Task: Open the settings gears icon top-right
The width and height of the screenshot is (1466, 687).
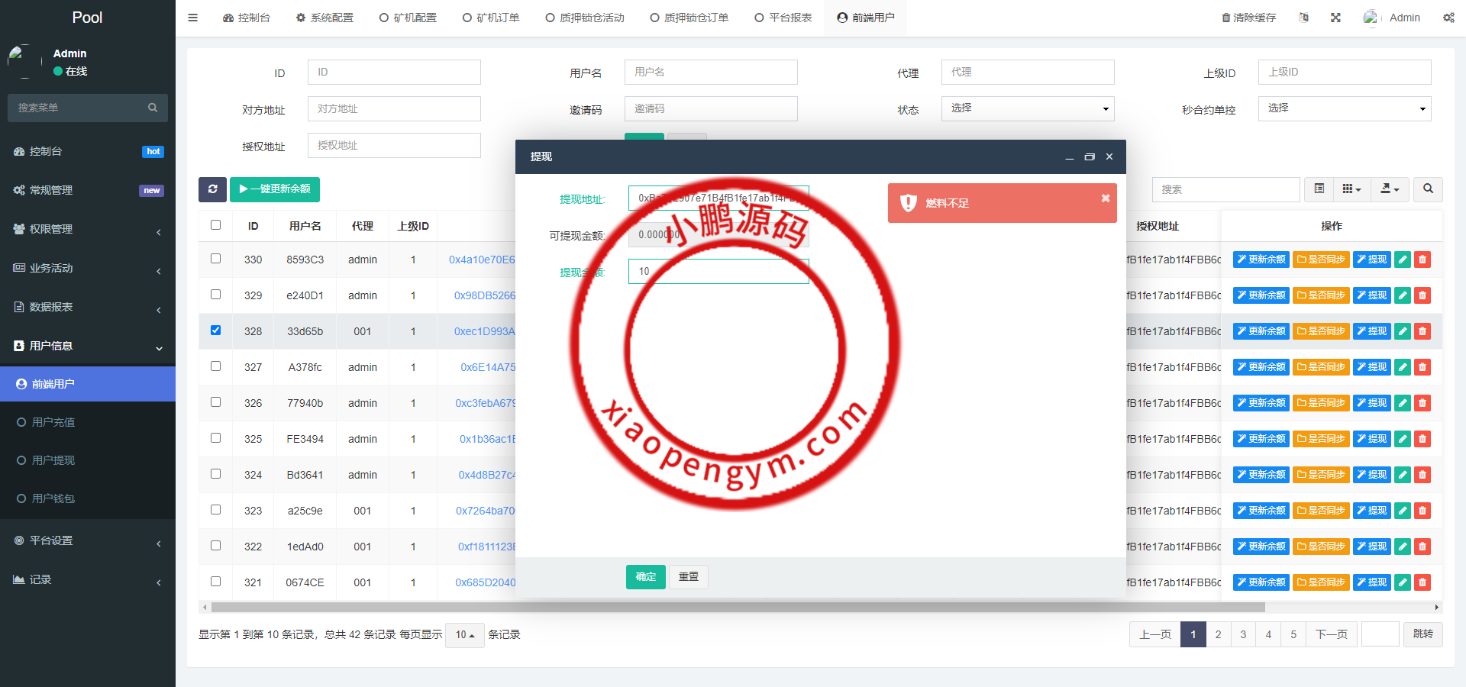Action: pos(1448,18)
